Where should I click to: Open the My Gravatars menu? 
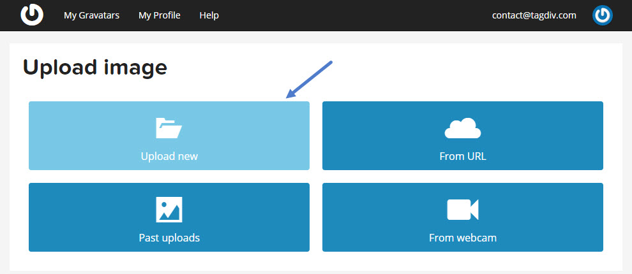91,15
